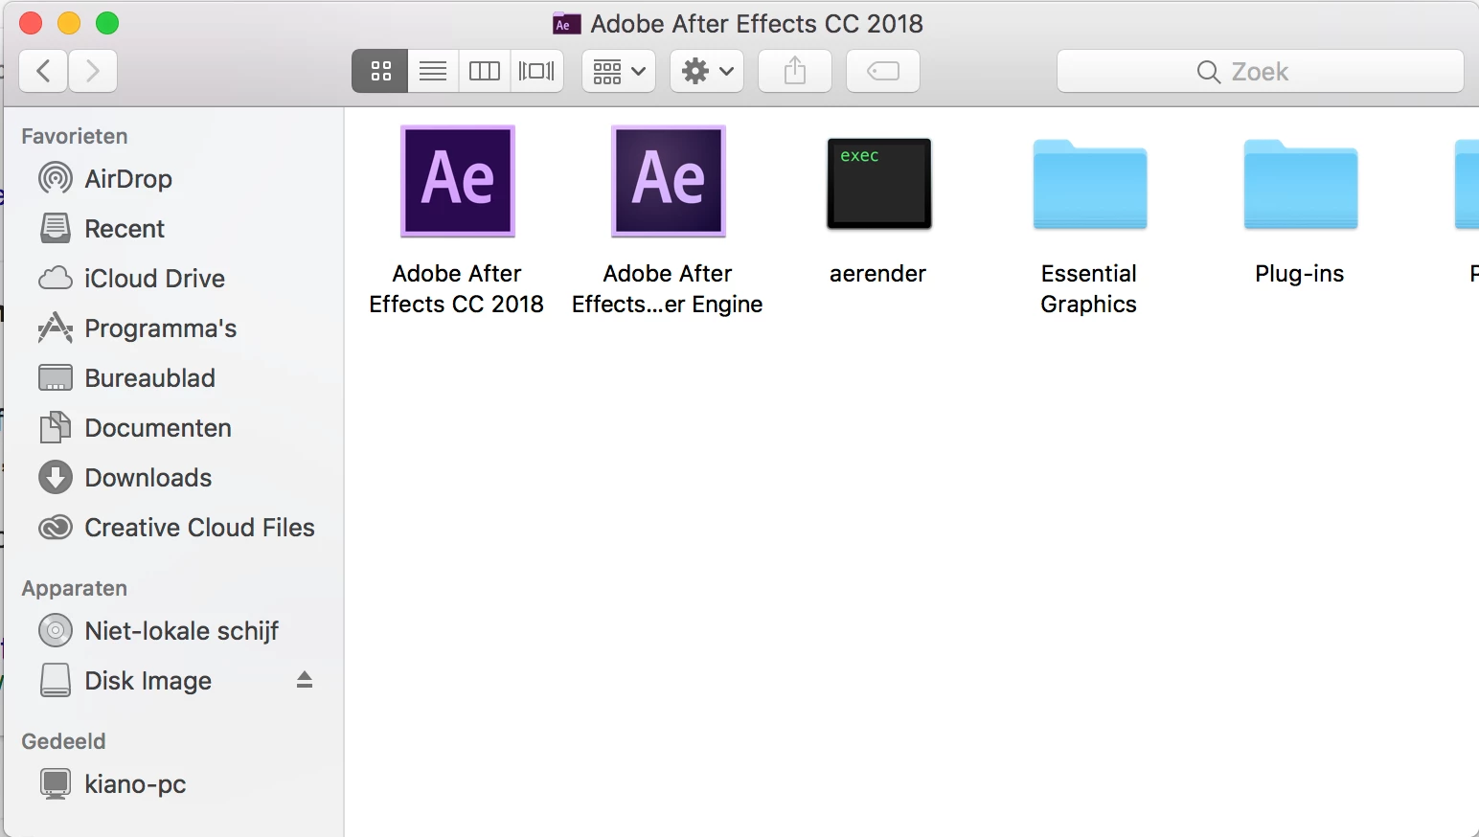Image resolution: width=1479 pixels, height=837 pixels.
Task: Select the aerender exec file icon
Action: (879, 183)
